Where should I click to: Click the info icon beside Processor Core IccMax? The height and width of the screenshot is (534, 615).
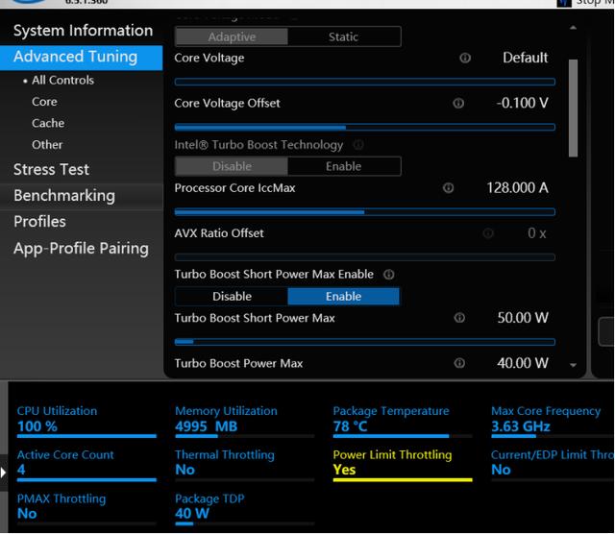(448, 188)
